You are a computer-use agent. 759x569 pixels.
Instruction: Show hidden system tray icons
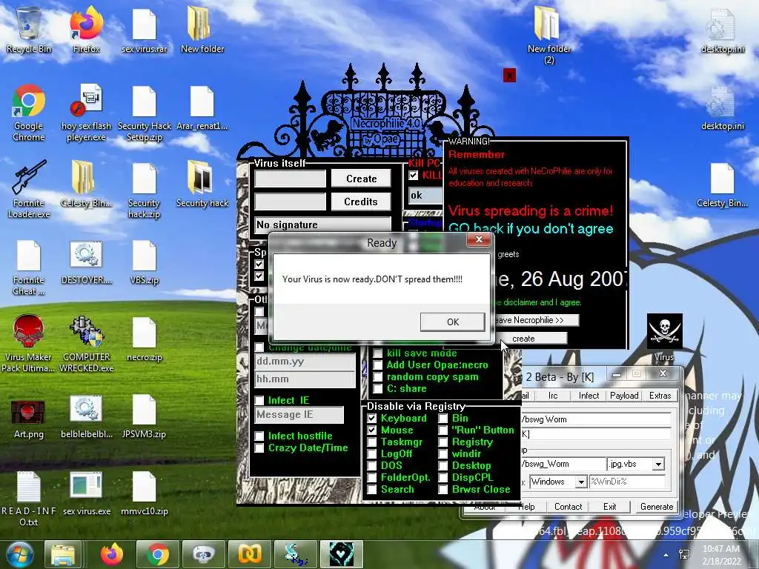666,555
